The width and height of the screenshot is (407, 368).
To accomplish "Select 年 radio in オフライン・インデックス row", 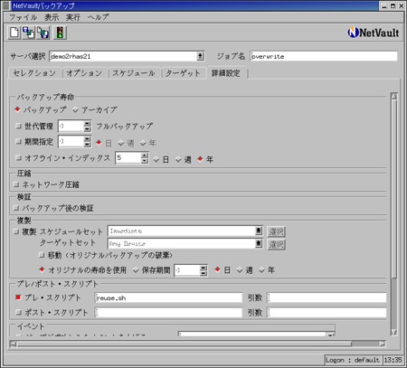I will click(200, 159).
